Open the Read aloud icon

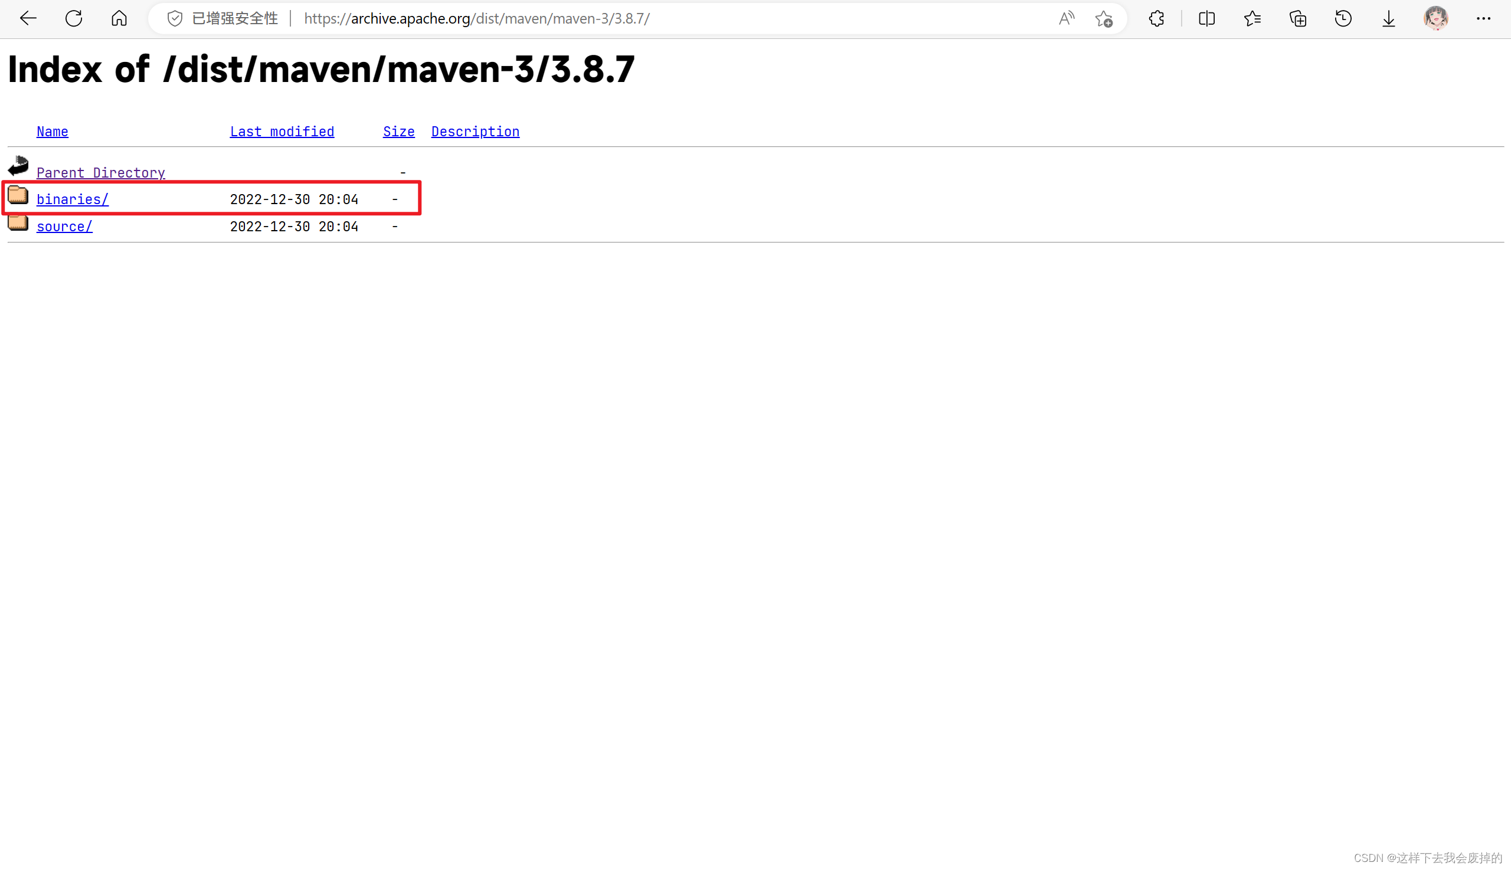click(x=1065, y=18)
